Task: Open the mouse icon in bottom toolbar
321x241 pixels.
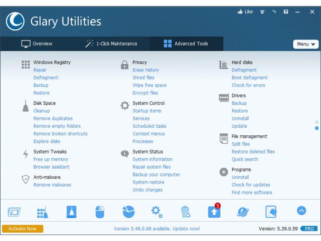Action: click(x=100, y=212)
